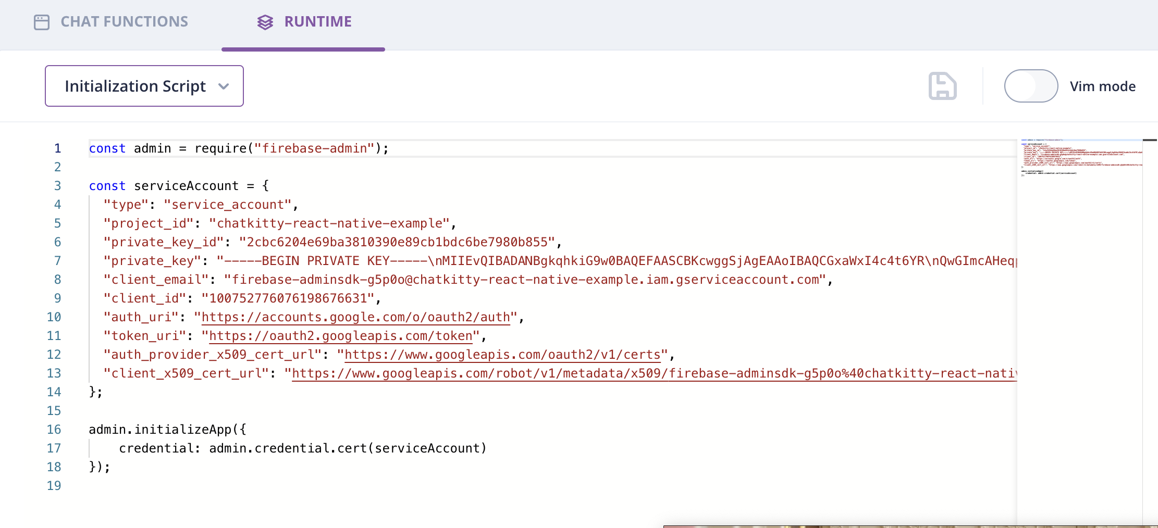Click the chat box icon beside CHAT FUNCTIONS

(41, 22)
